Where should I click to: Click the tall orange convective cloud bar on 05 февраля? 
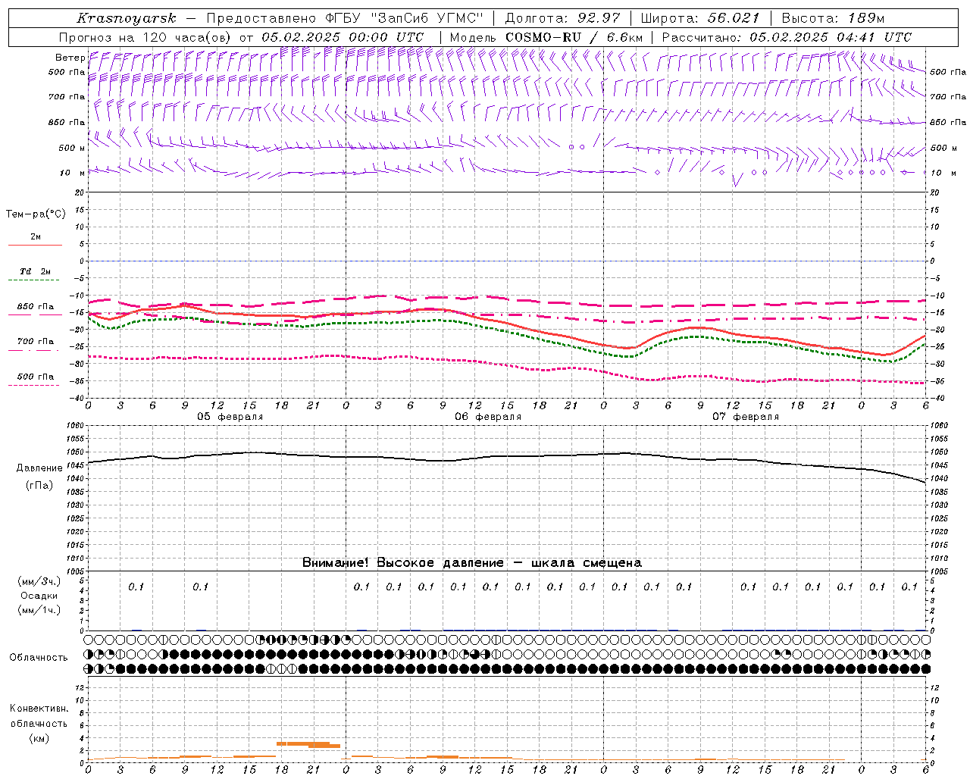click(x=308, y=744)
